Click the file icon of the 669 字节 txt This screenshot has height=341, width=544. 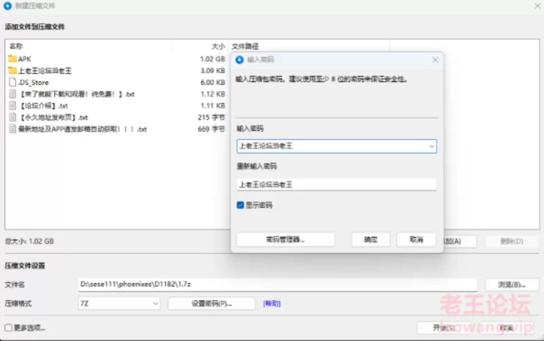(x=12, y=129)
